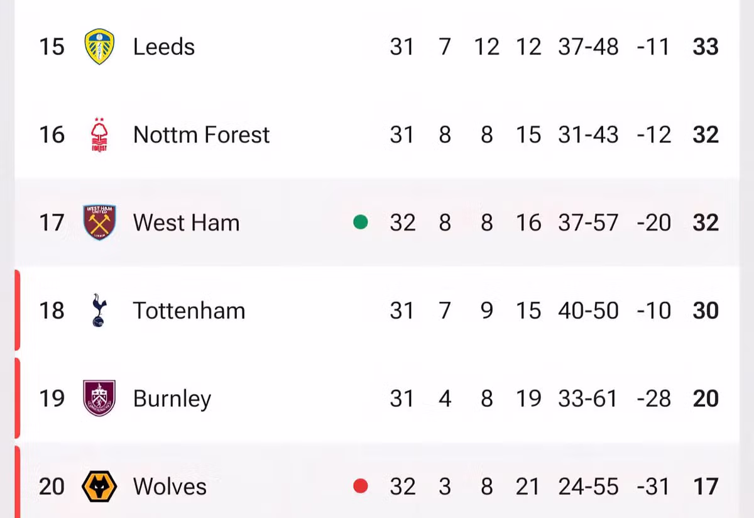Screen dimensions: 754x518
Task: Click Leeds' 37-48 goals record
Action: pos(588,47)
